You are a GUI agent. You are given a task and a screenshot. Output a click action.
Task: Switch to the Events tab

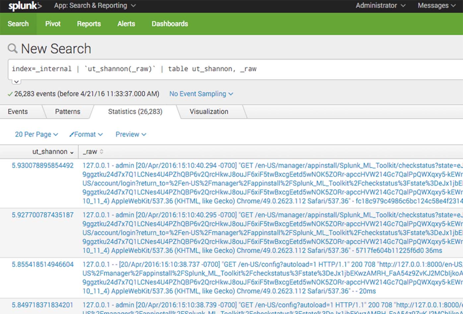pyautogui.click(x=18, y=112)
